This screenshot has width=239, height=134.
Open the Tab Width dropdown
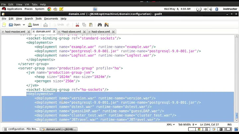pyautogui.click(x=188, y=125)
